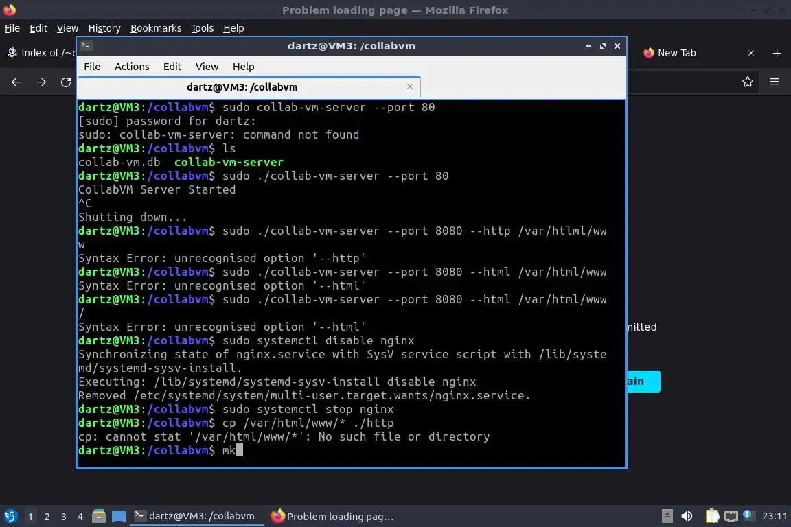Click the 'sudo systemctl stop nginx' command line
This screenshot has height=527, width=791.
308,410
